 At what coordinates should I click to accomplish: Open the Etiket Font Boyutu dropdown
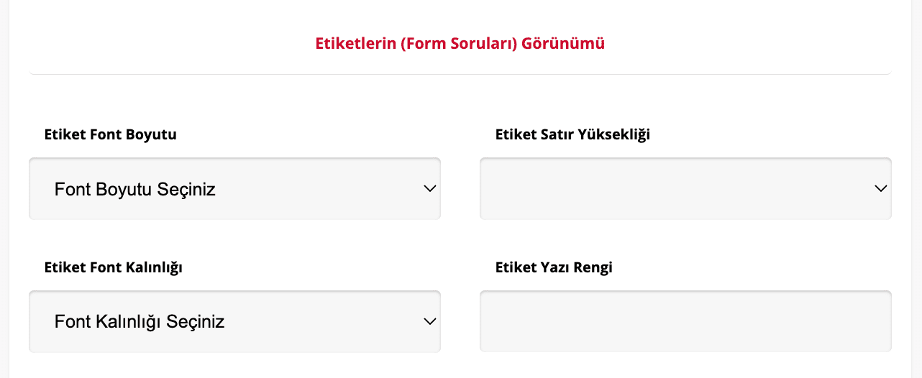click(234, 189)
